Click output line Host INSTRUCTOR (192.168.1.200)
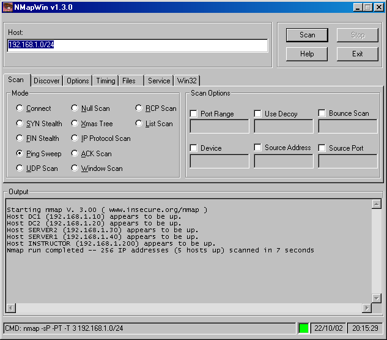 point(111,243)
